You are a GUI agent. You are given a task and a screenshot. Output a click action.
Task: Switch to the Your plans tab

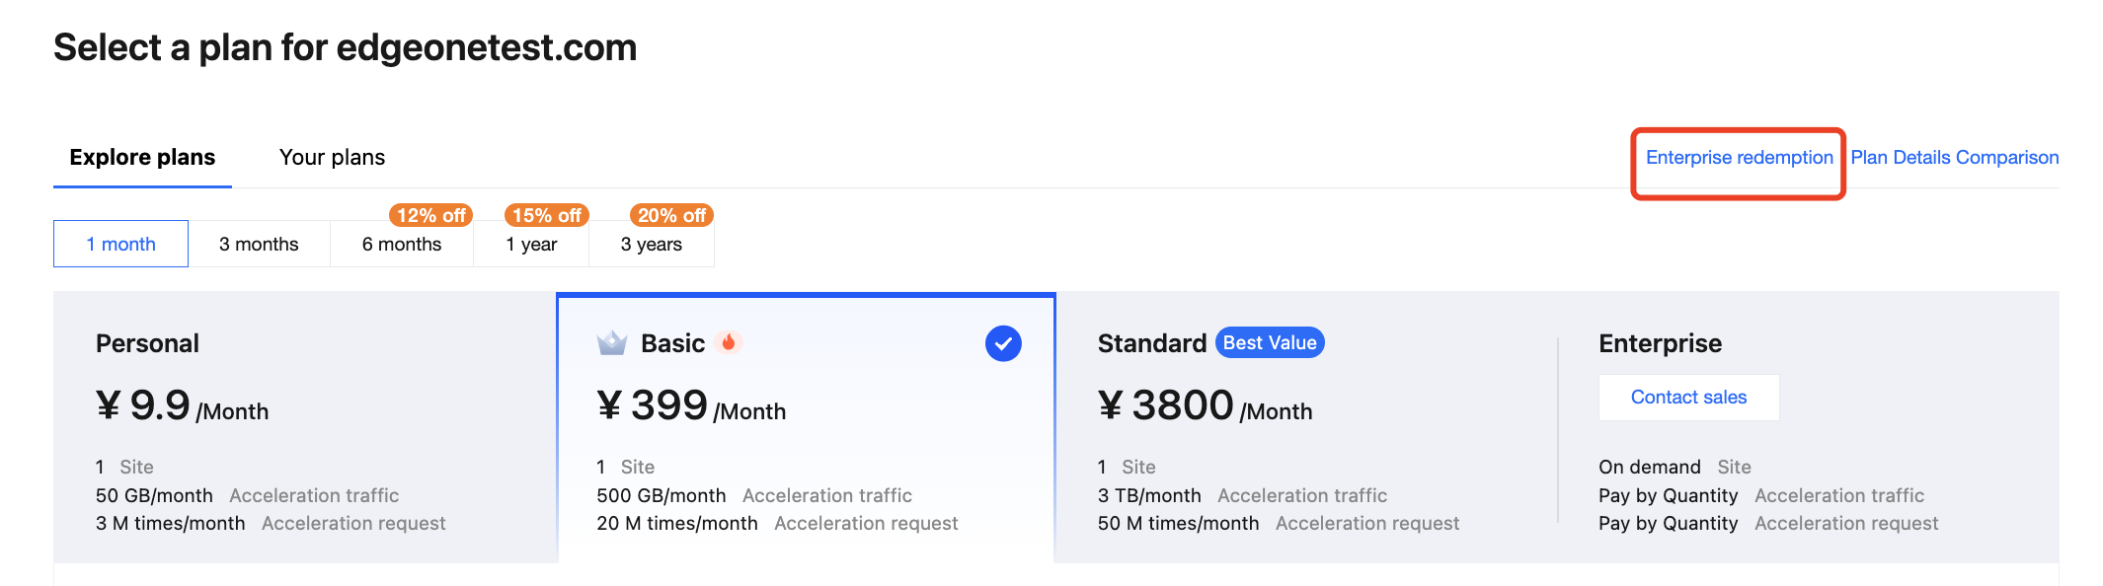[x=332, y=158]
